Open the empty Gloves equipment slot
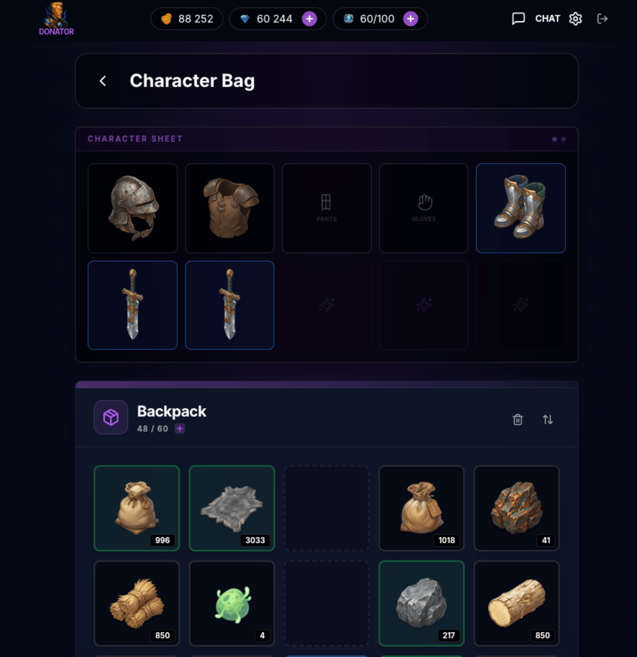The width and height of the screenshot is (637, 657). tap(423, 208)
